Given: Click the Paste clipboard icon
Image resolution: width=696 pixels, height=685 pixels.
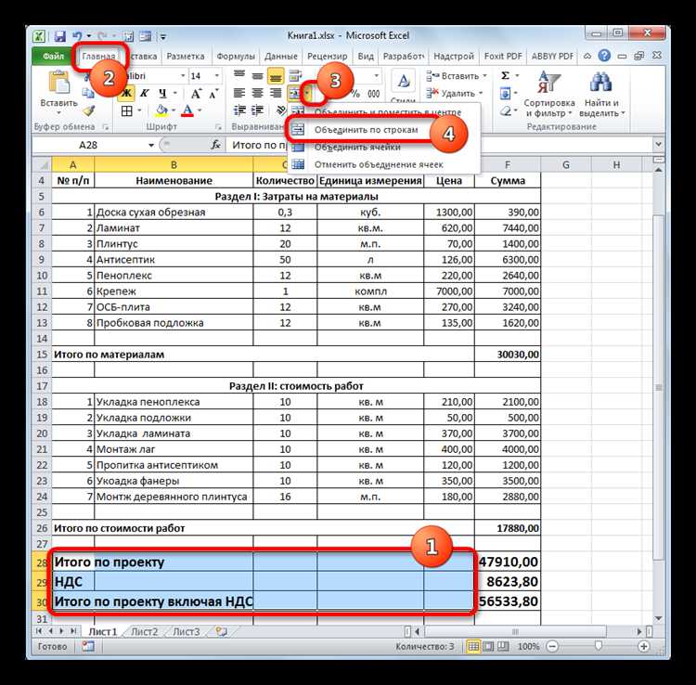Looking at the screenshot, I should click(59, 84).
